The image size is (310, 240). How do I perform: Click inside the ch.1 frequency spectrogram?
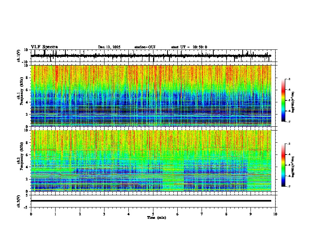pos(151,96)
